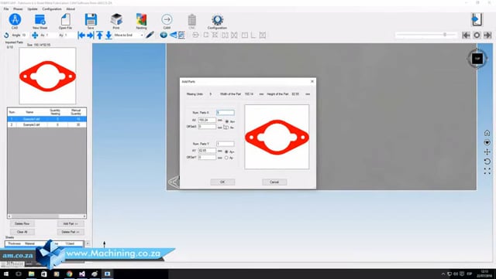Click the Num. Parts Y field

coord(226,144)
